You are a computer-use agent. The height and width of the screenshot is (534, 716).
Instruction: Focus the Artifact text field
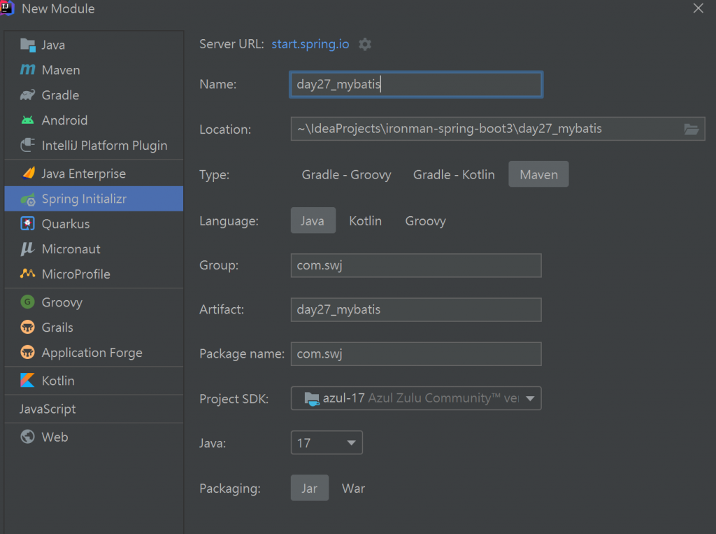[x=416, y=309]
